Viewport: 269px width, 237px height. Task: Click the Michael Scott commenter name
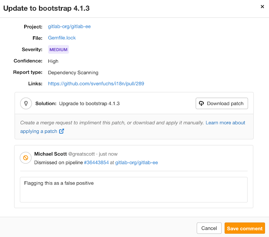[50, 154]
